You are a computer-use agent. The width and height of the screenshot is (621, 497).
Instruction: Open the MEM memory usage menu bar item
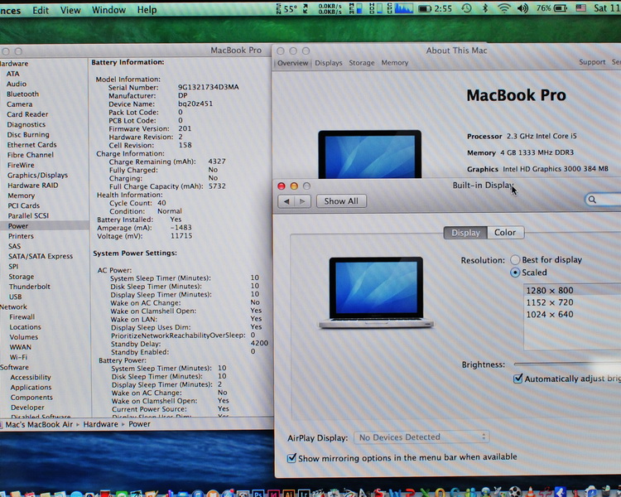click(355, 8)
